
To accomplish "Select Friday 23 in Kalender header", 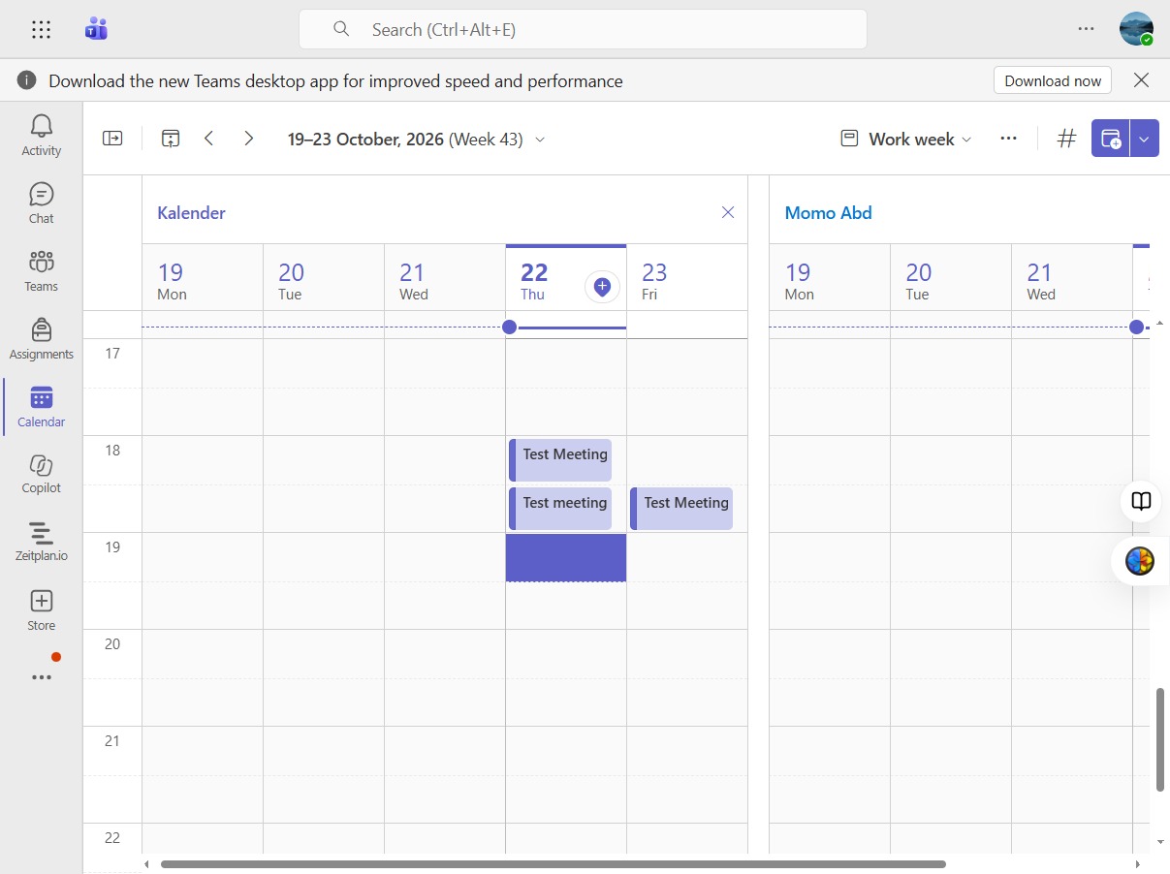I will click(x=687, y=278).
